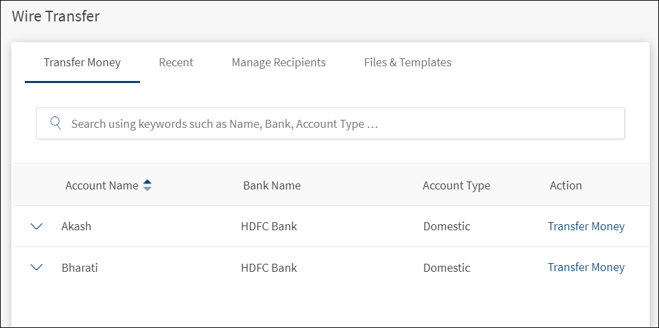
Task: Go to the Files & Templates tab
Action: tap(407, 62)
